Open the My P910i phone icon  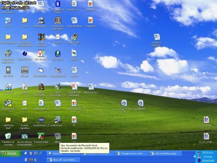8,70
